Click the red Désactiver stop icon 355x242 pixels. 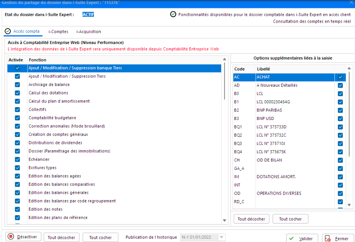[x=11, y=237]
